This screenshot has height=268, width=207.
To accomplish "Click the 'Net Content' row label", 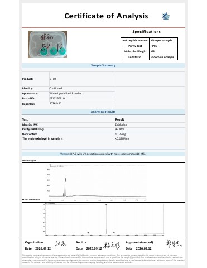I will point(30,134).
